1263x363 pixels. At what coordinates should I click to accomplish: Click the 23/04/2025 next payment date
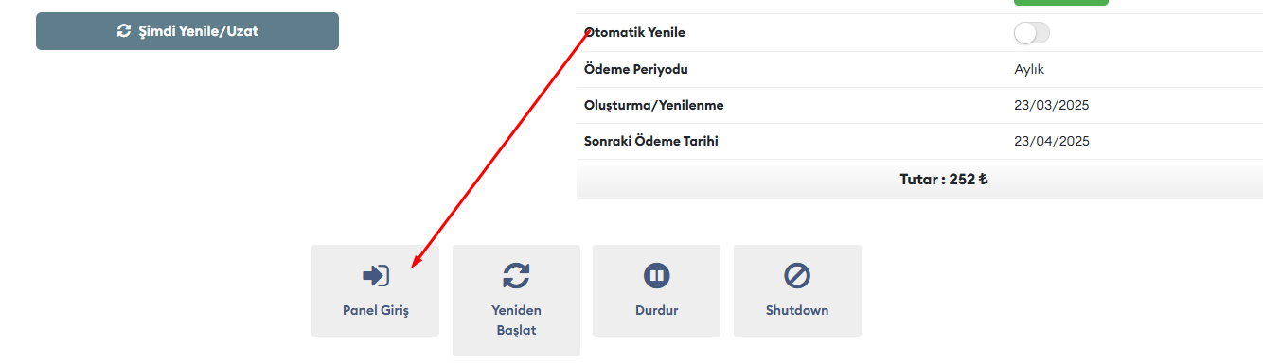click(x=1052, y=142)
